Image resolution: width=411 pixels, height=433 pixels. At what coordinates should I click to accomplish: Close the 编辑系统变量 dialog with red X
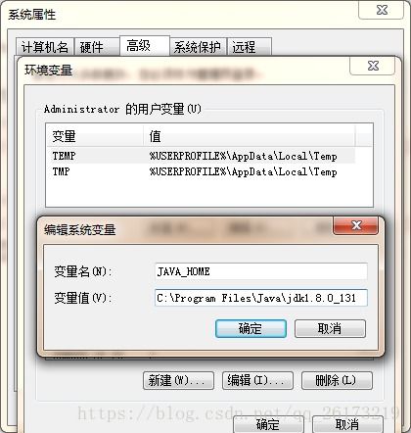[355, 225]
